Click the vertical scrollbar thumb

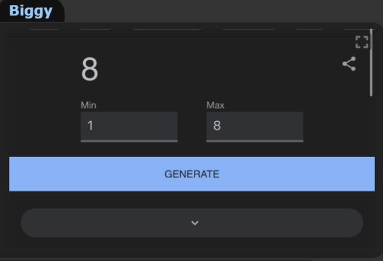(x=371, y=62)
